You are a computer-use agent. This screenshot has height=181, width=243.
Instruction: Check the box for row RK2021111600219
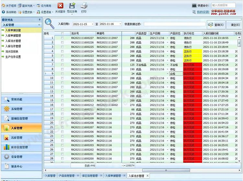[62, 74]
